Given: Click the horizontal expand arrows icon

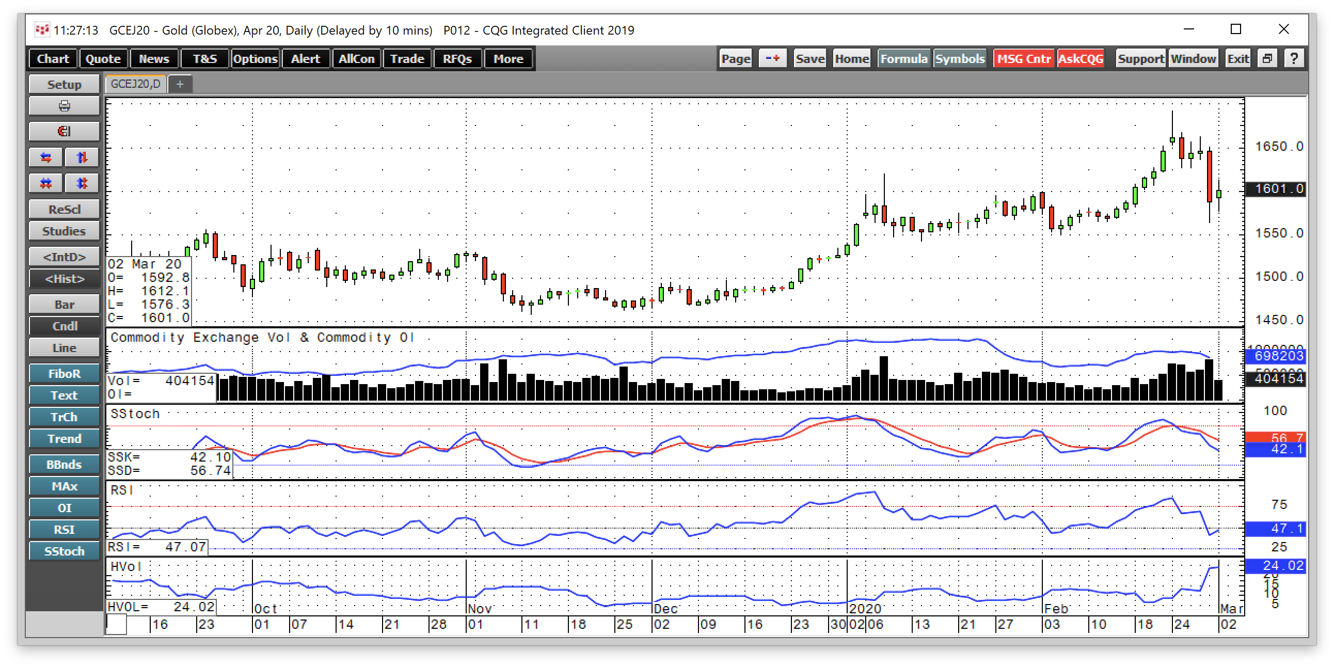Looking at the screenshot, I should [x=46, y=183].
